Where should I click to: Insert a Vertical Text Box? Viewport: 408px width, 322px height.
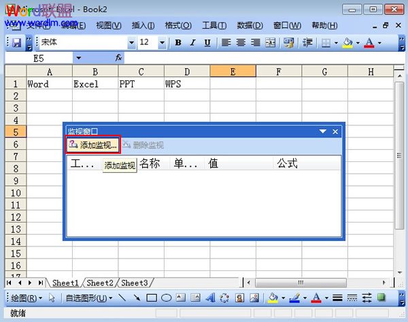pyautogui.click(x=195, y=297)
